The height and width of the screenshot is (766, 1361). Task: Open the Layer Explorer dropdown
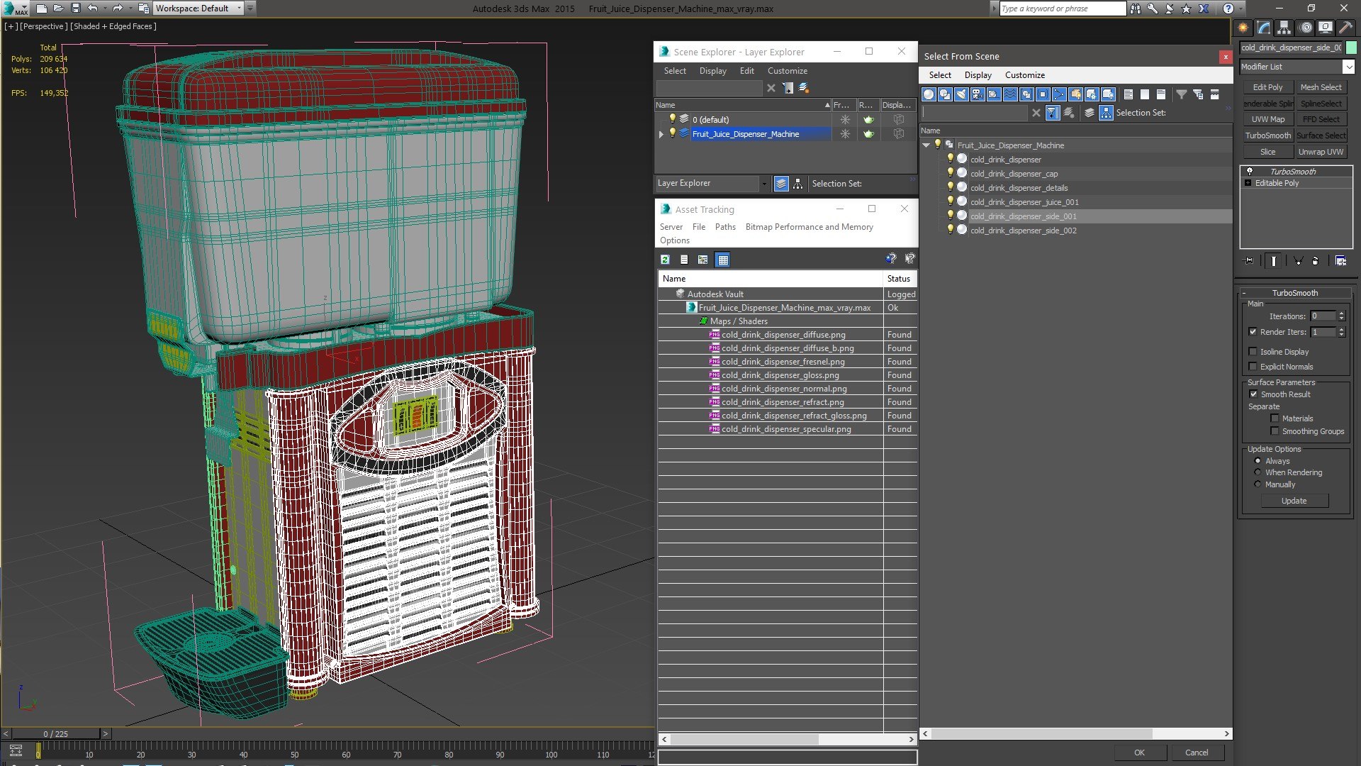click(763, 184)
